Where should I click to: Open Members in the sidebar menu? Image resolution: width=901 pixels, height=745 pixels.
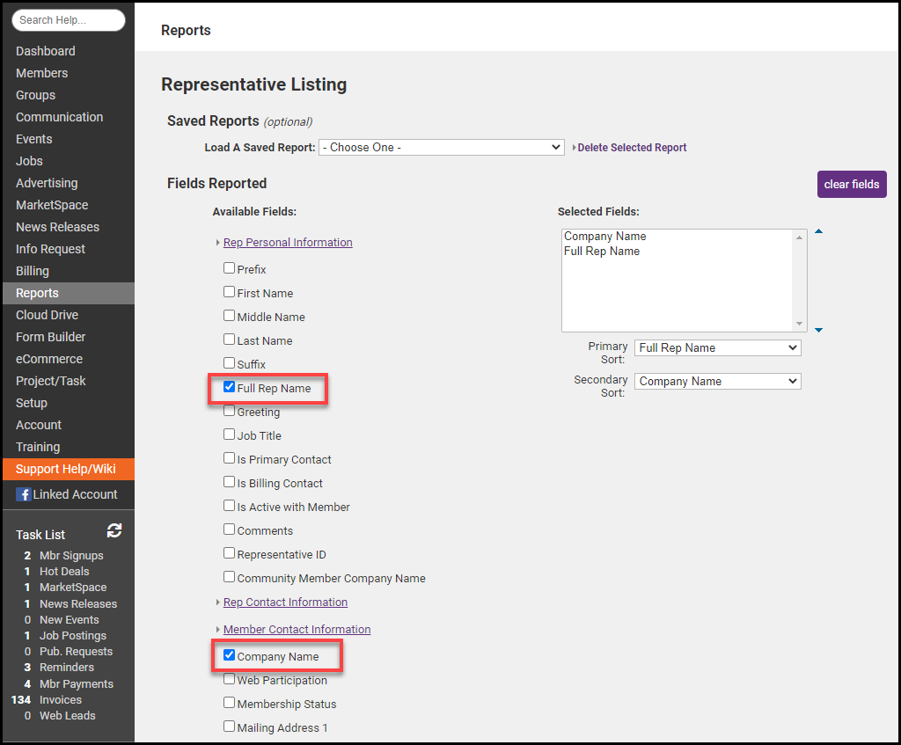(x=41, y=73)
